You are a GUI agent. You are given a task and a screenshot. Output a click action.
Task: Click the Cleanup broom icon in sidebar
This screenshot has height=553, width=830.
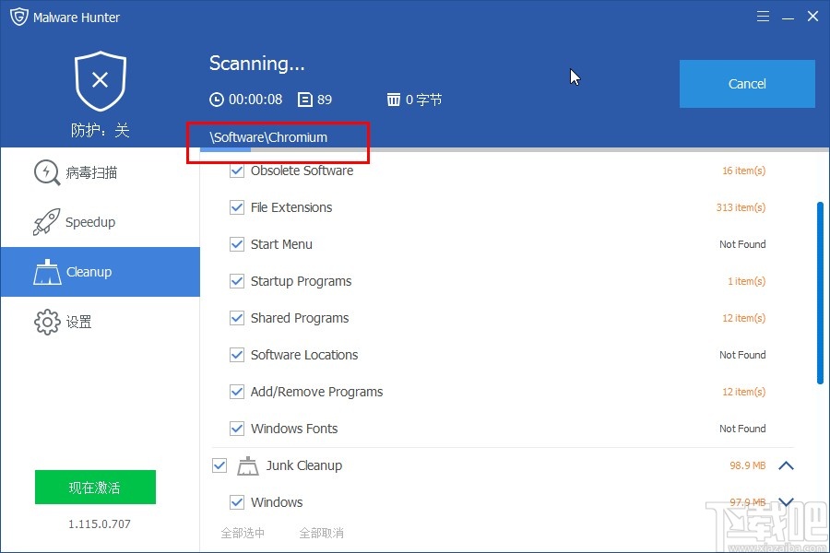[48, 272]
